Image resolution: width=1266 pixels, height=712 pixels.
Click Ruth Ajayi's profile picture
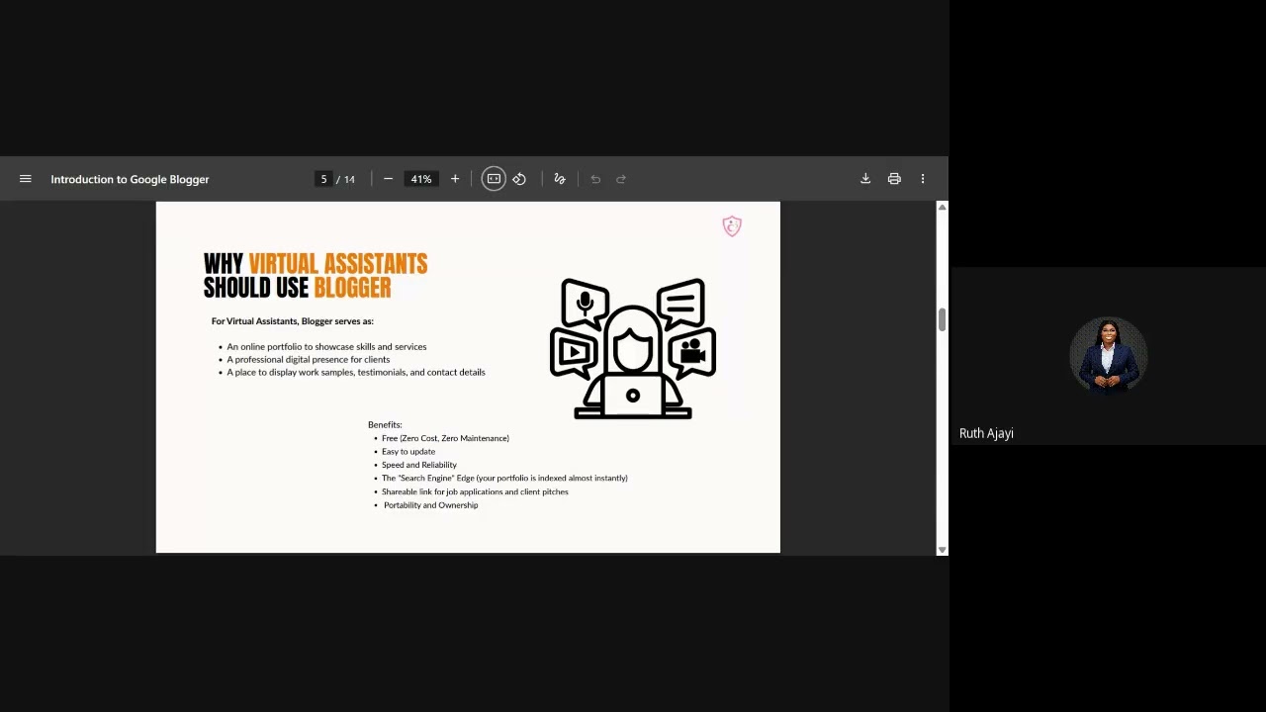[1108, 354]
